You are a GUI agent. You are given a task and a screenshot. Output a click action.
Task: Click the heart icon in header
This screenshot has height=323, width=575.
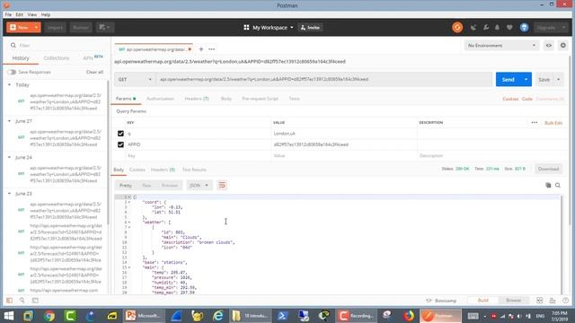click(509, 28)
